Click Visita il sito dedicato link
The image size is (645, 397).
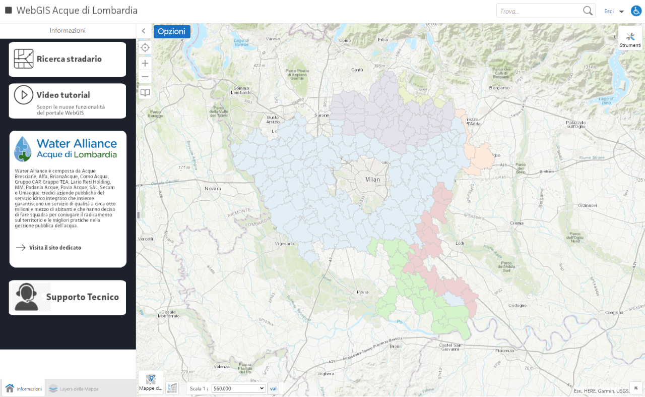pos(55,248)
